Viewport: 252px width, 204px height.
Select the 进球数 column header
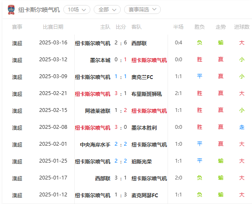[x=242, y=27]
